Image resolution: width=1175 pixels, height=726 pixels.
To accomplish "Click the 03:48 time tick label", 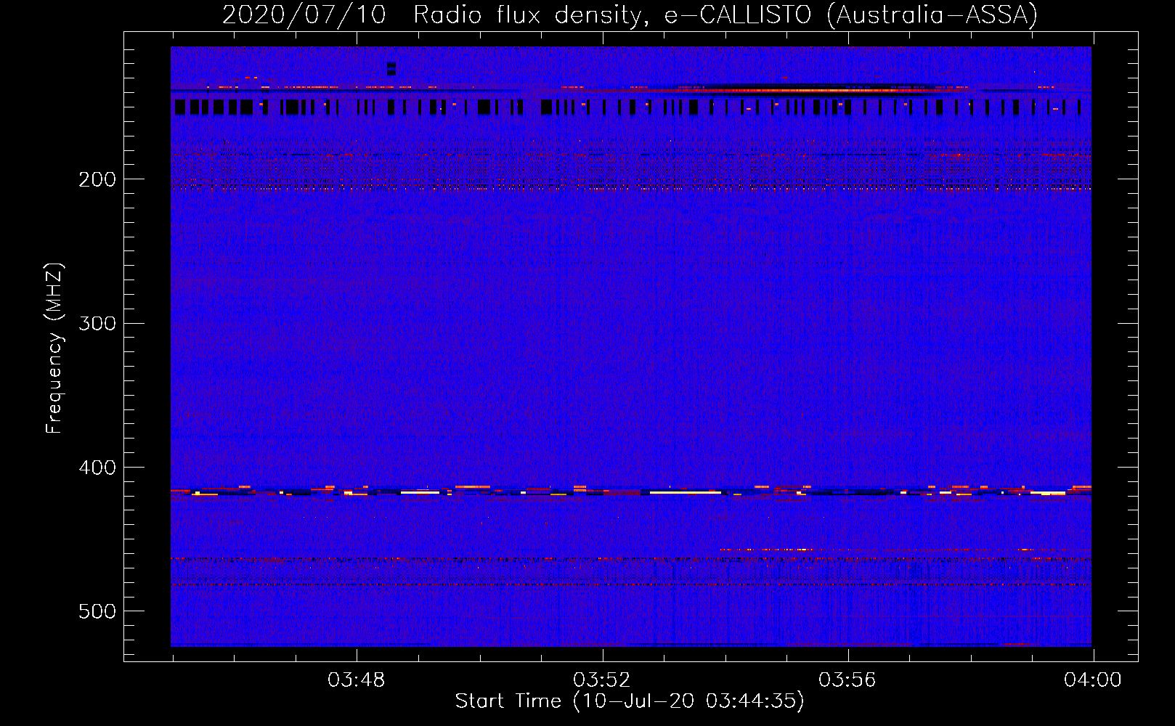I will [x=356, y=680].
